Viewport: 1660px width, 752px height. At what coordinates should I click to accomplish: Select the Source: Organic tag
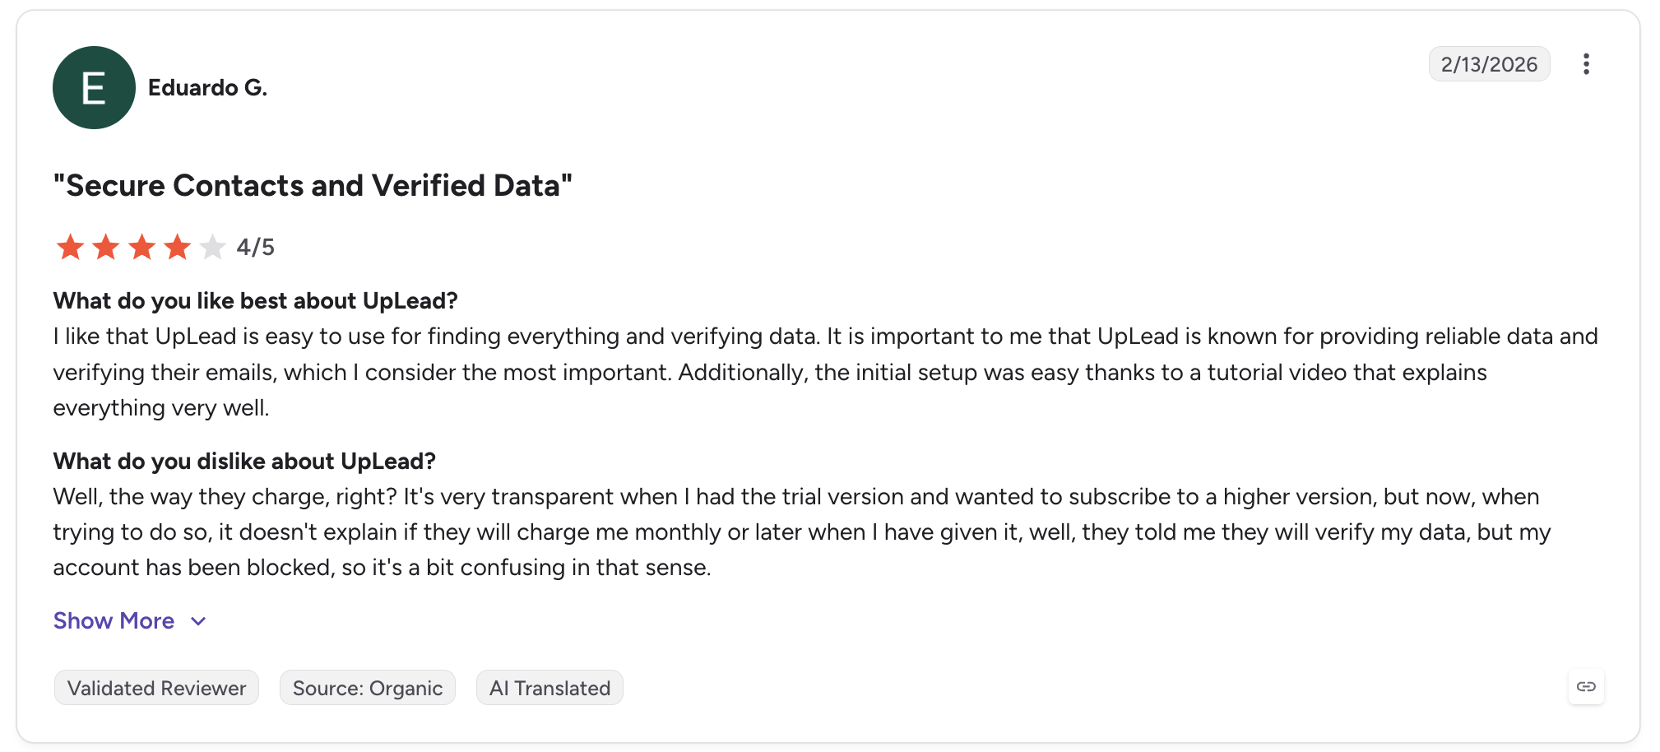pyautogui.click(x=368, y=688)
